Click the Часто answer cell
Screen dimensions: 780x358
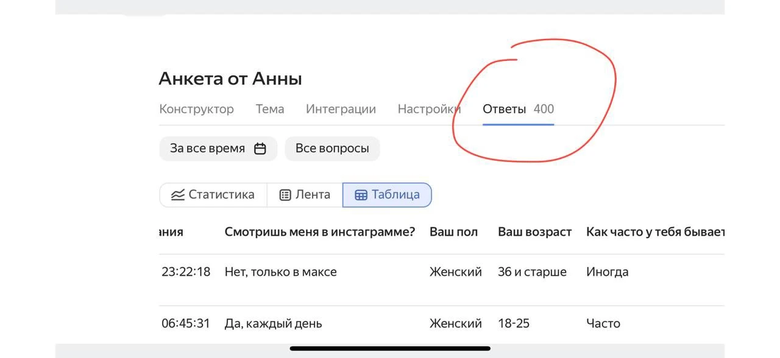(x=603, y=323)
